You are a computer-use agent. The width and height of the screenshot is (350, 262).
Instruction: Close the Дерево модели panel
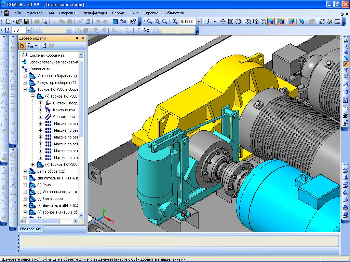click(83, 38)
